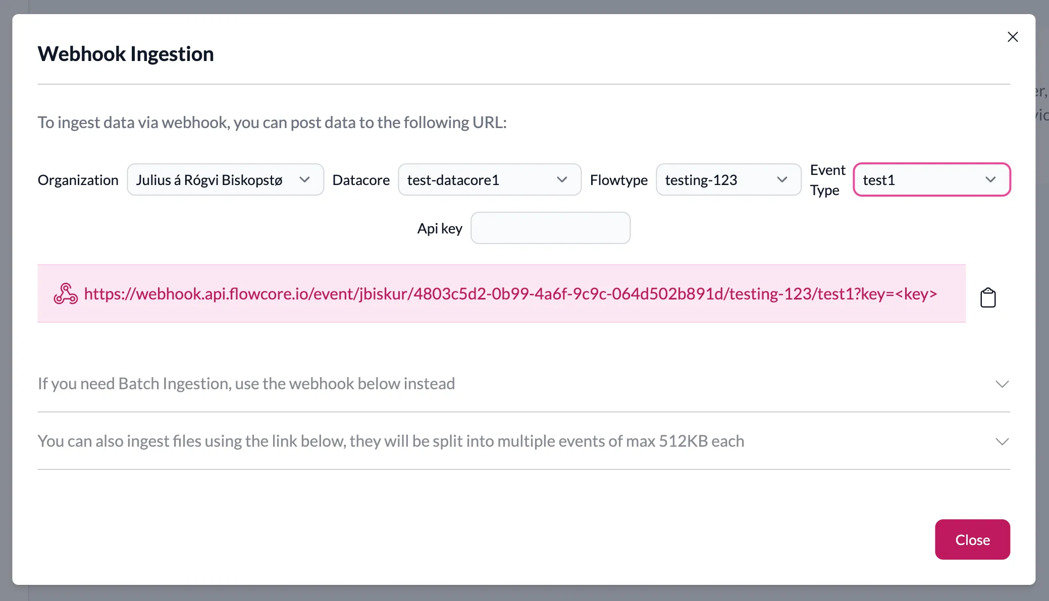This screenshot has height=601, width=1049.
Task: Open the Event Type dropdown showing test1
Action: [932, 179]
